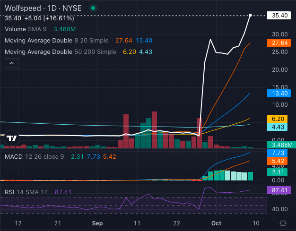Click the purple 87.41 RSI value tag
296x231 pixels.
click(280, 190)
